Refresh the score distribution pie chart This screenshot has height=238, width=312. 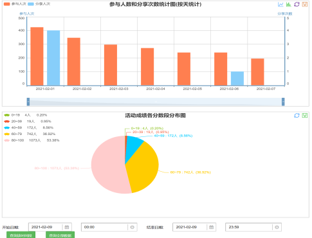pyautogui.click(x=297, y=115)
